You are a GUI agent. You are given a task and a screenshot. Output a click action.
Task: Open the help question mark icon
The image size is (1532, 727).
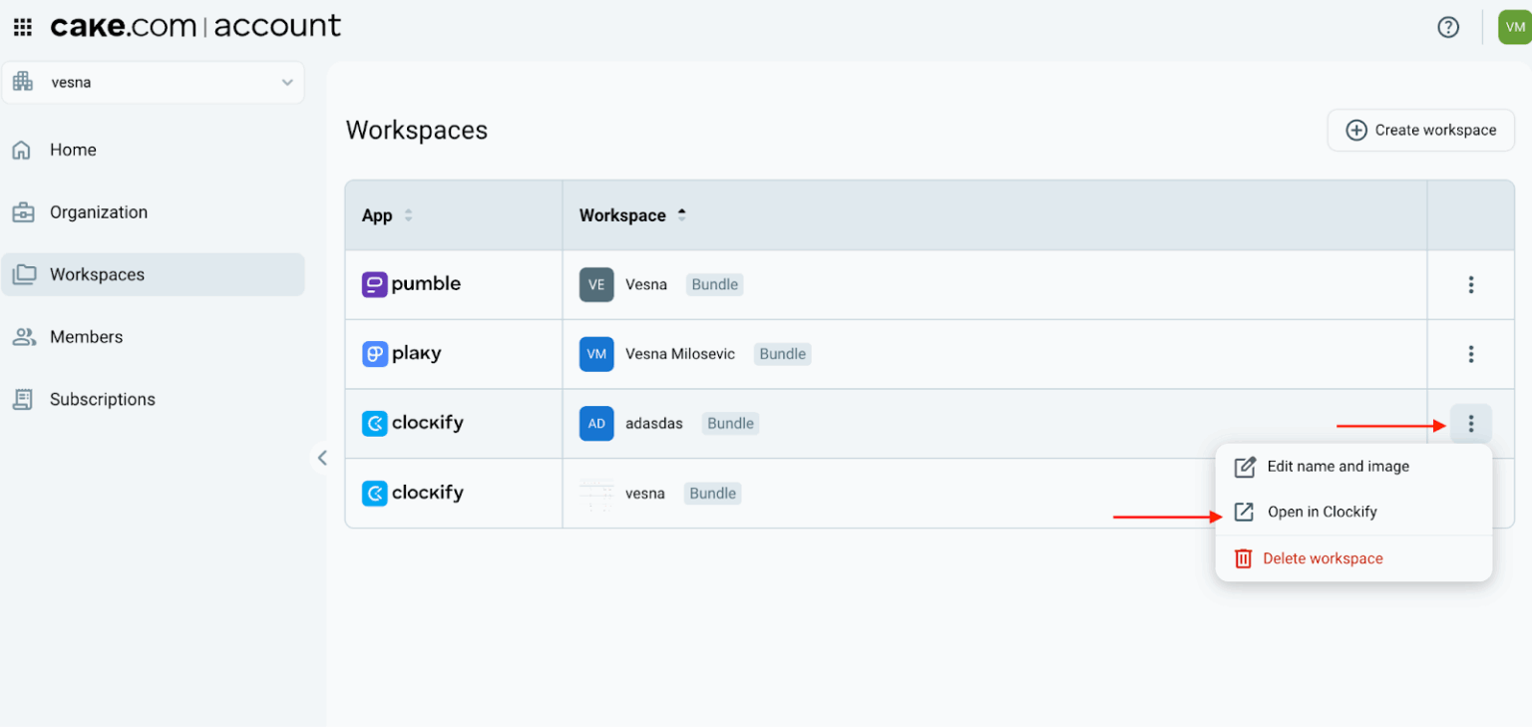click(x=1448, y=27)
